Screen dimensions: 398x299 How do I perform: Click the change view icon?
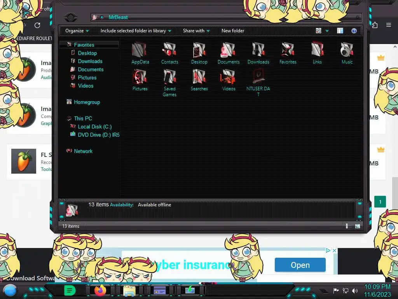319,31
